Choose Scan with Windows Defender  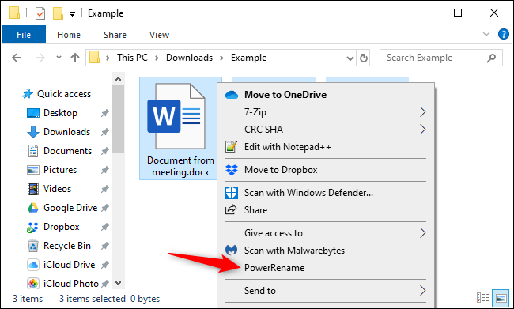pyautogui.click(x=326, y=193)
